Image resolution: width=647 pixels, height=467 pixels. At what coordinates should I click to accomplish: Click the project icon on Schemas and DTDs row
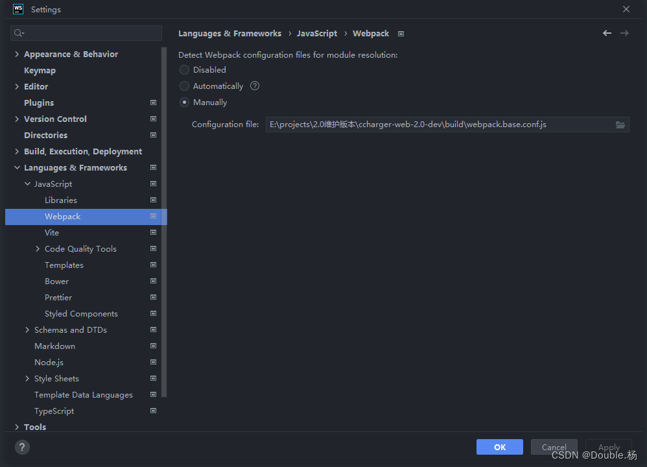tap(153, 330)
